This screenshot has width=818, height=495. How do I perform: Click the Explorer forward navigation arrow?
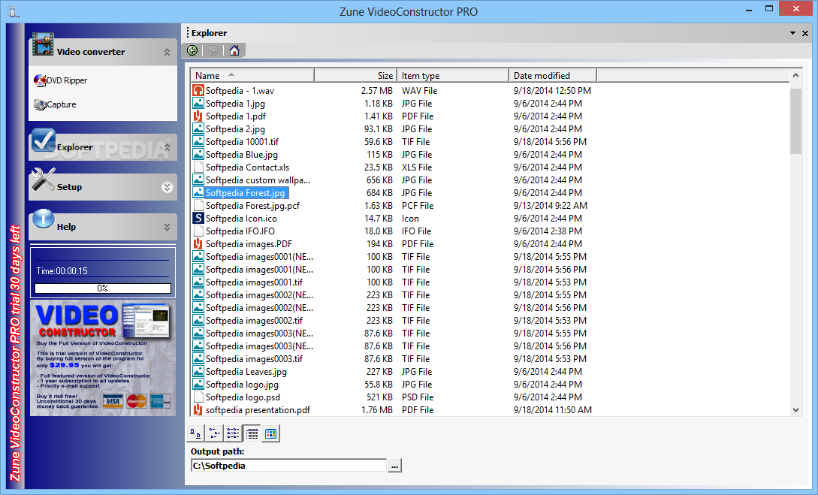point(213,50)
